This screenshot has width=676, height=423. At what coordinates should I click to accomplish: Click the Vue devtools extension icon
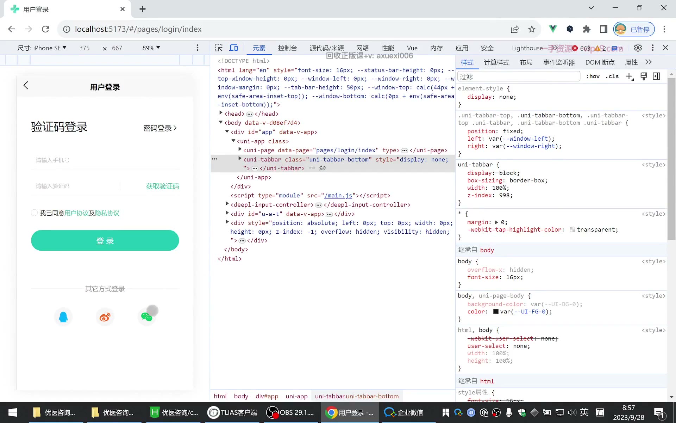pyautogui.click(x=553, y=29)
